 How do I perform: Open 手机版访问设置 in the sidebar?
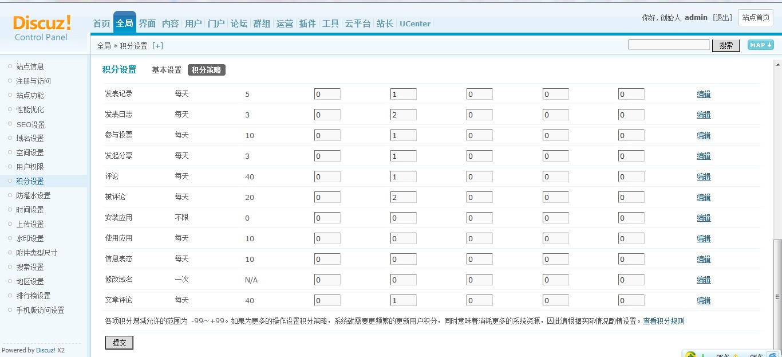coord(40,310)
